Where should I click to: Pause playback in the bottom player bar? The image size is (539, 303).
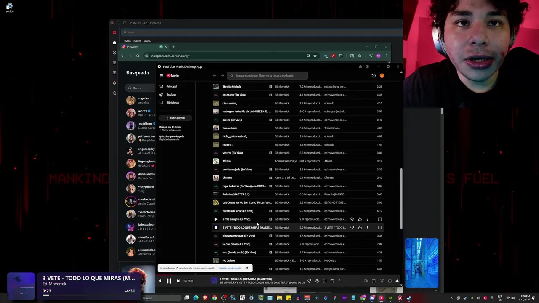169,281
